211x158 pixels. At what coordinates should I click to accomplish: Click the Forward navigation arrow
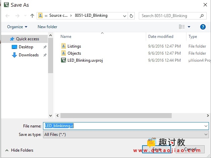pos(17,16)
